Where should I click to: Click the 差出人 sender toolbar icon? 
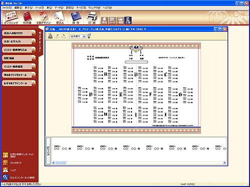click(60, 17)
